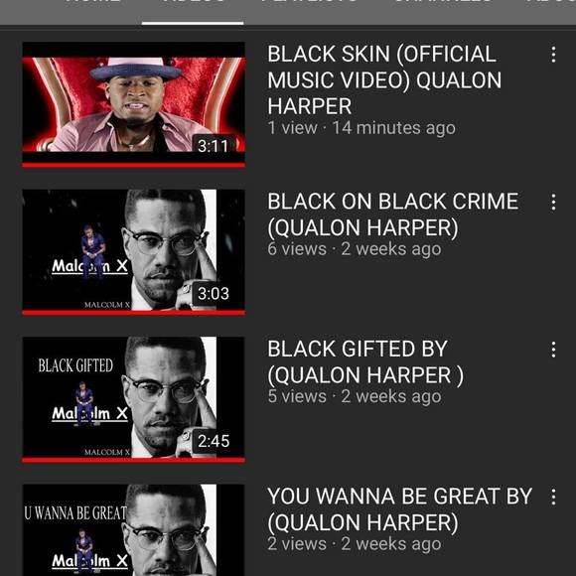Open thumbnail labeled BLACK GIFTED
576x576 pixels.
point(134,399)
